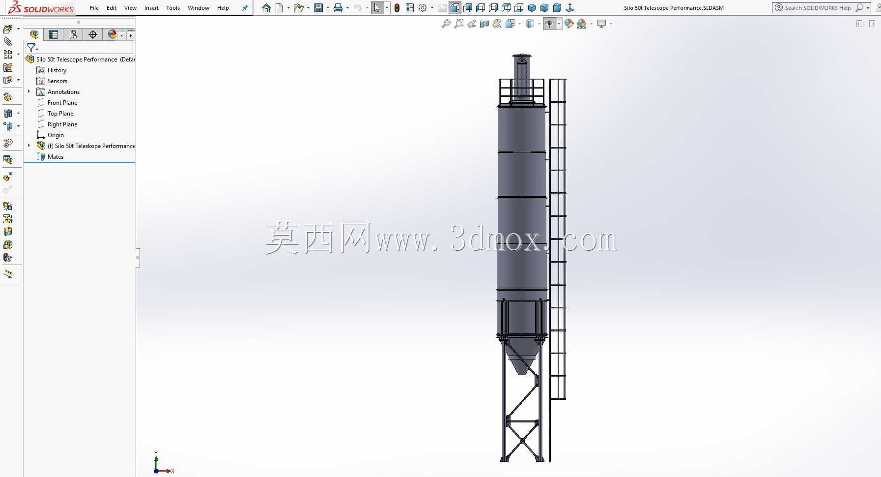Select Front Plane in the tree

(62, 102)
